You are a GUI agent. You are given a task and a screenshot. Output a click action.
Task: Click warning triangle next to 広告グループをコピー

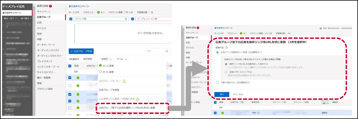(x=124, y=81)
